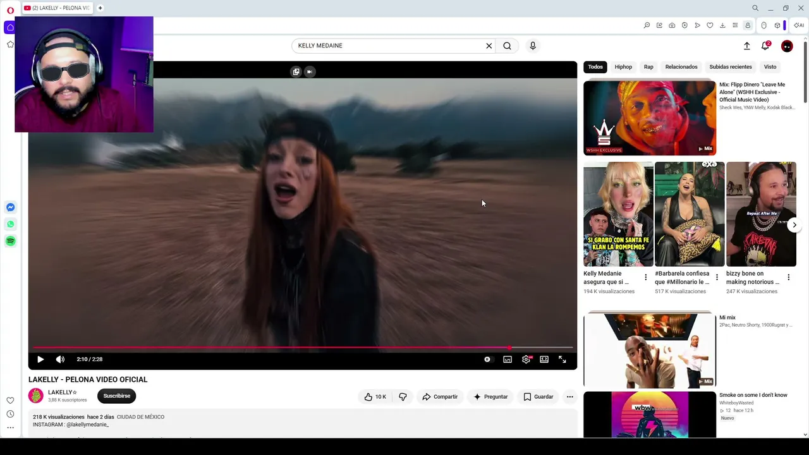Open more actions menu beside Guardar
Viewport: 809px width, 455px height.
tap(570, 397)
